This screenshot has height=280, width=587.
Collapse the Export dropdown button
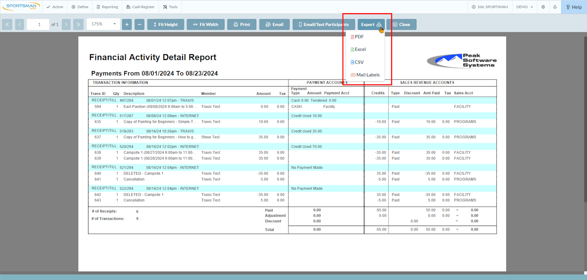(371, 24)
